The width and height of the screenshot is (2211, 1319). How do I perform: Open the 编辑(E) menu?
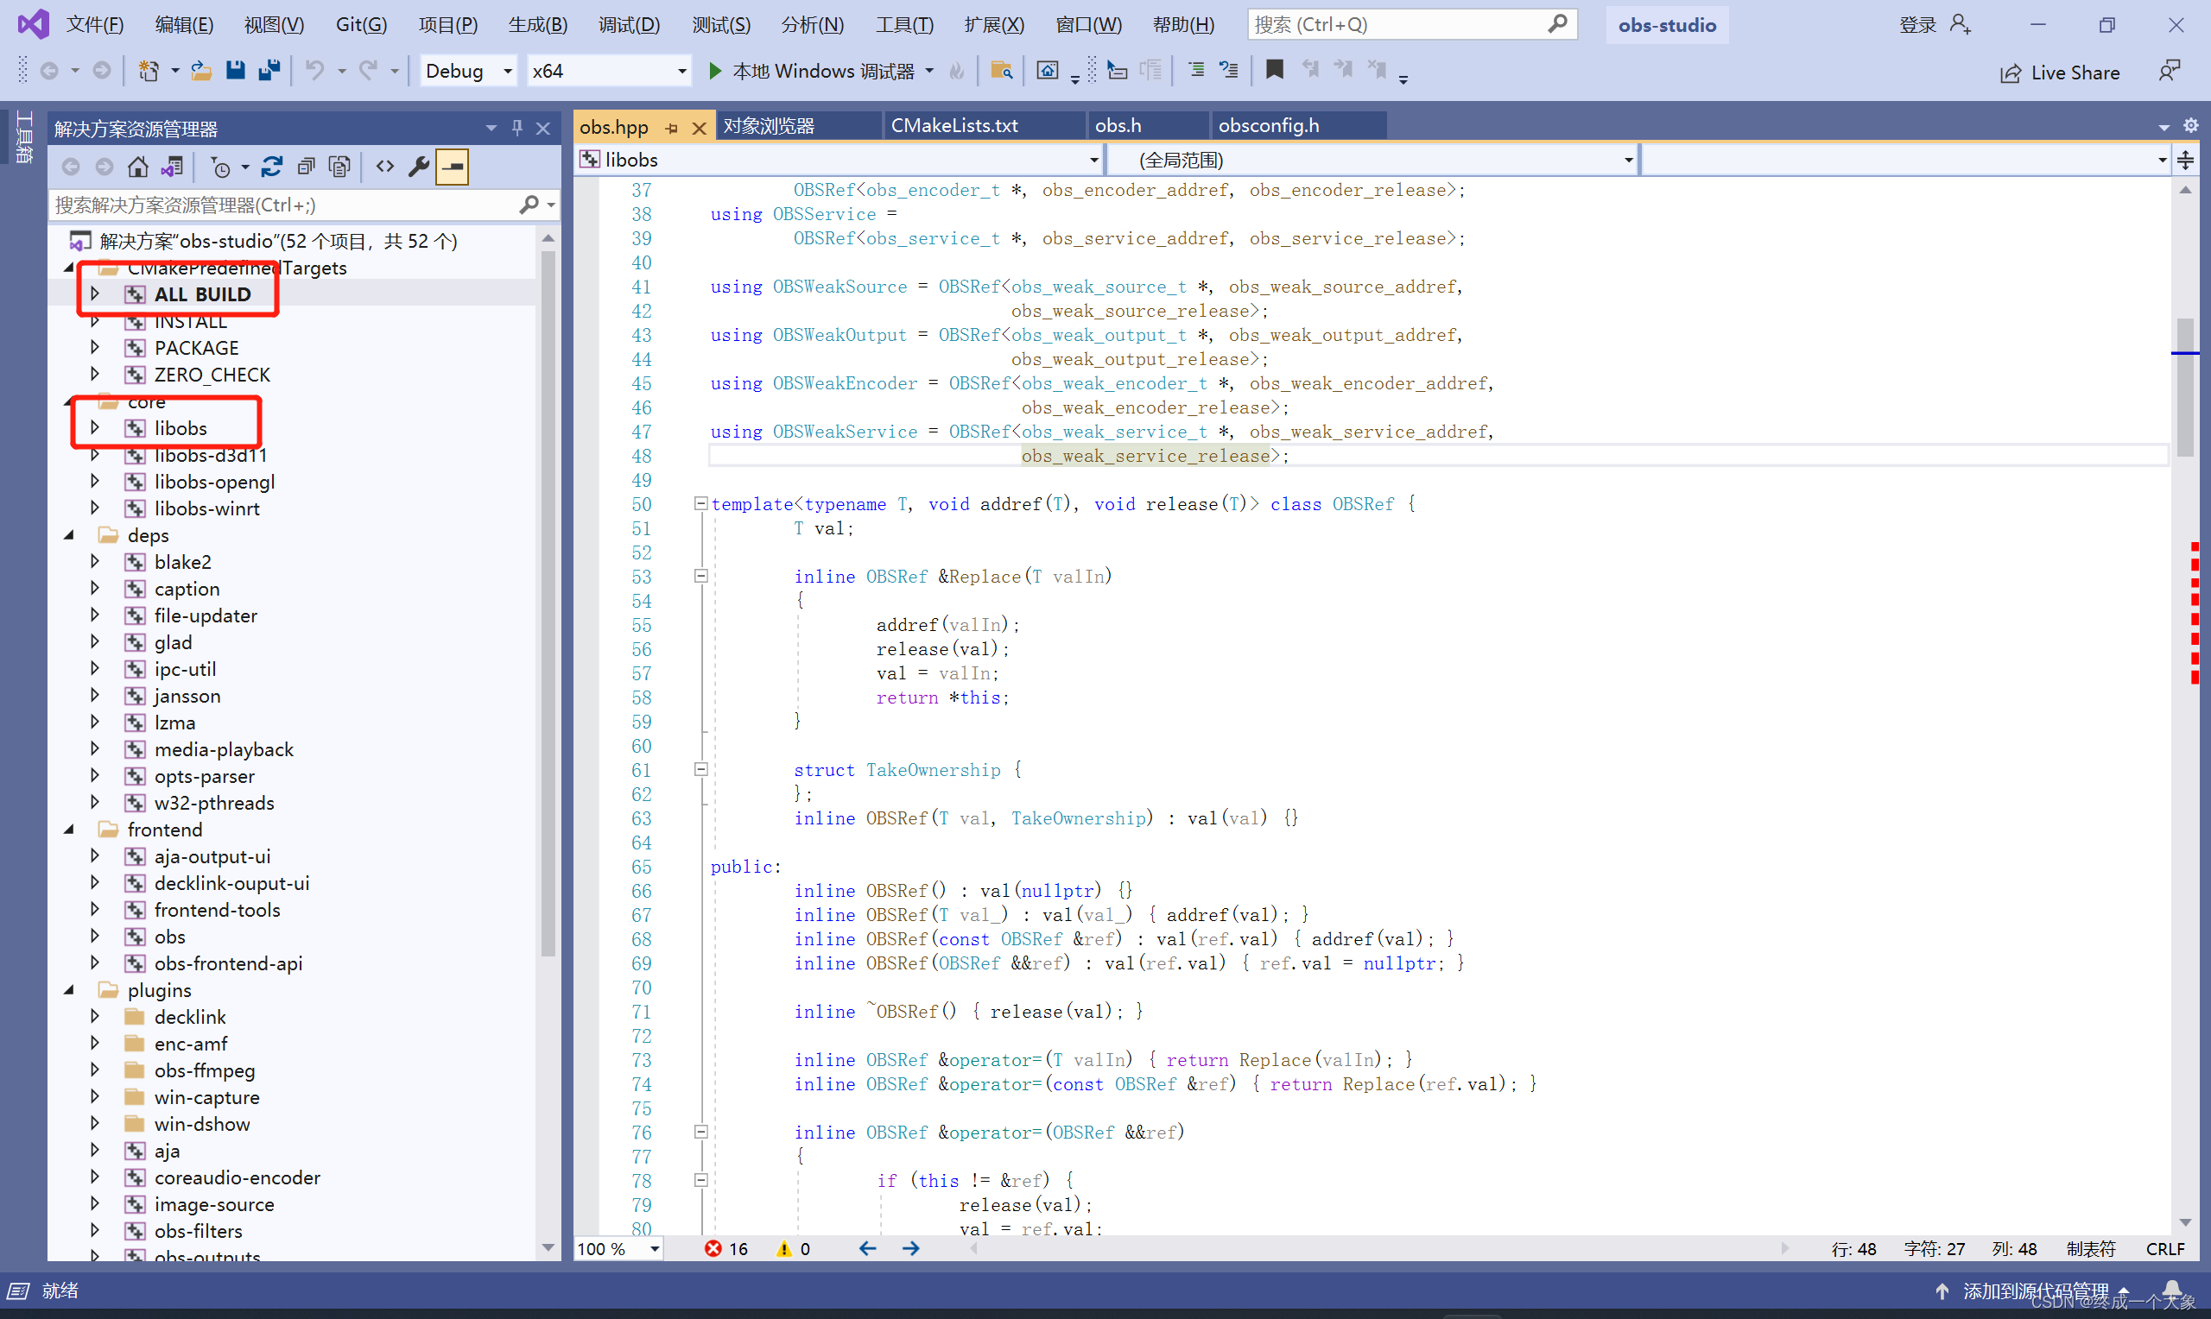pyautogui.click(x=184, y=25)
